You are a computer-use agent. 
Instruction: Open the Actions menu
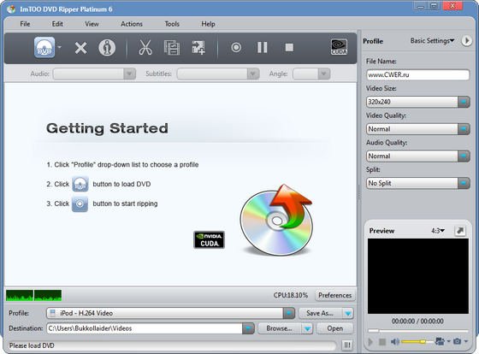click(x=132, y=24)
